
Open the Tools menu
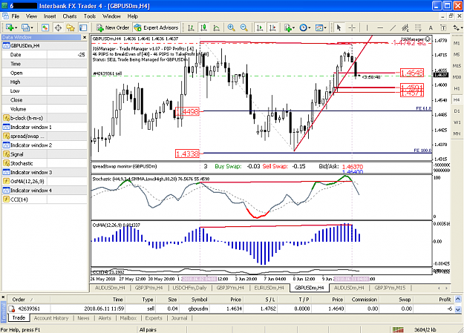tap(90, 16)
